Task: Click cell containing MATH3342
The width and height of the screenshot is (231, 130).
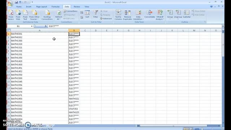Action: [x=39, y=109]
